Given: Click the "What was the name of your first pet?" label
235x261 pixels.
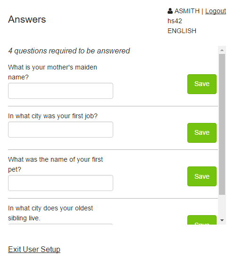Looking at the screenshot, I should [x=56, y=165].
